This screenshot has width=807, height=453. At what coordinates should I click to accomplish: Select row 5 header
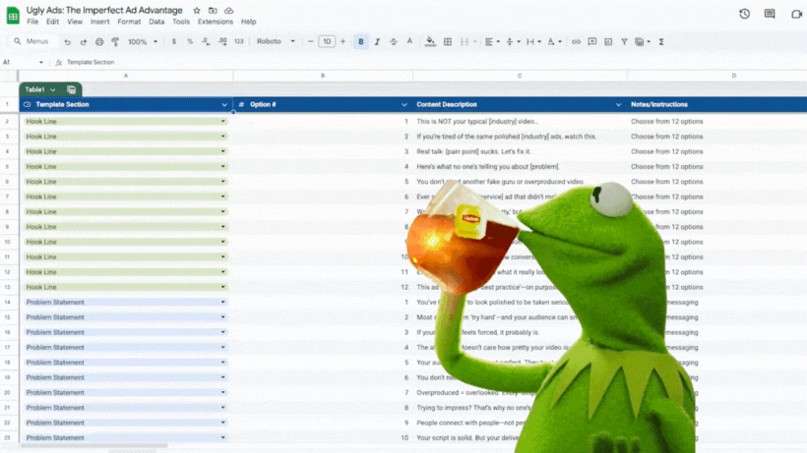click(7, 167)
